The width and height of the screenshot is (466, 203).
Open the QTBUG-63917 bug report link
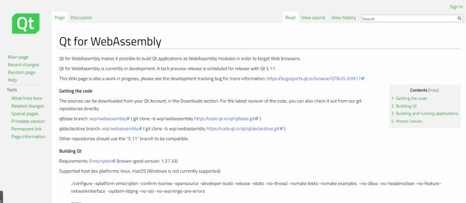[x=315, y=79]
